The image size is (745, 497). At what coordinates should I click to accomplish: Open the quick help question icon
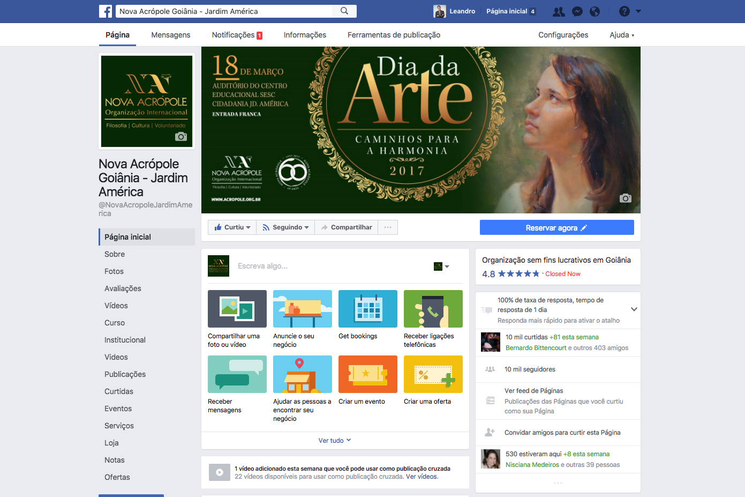(x=624, y=11)
